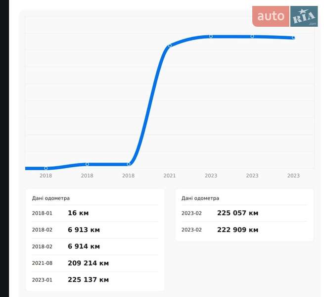
Task: Click the last data point on the chart line
Action: [293, 38]
